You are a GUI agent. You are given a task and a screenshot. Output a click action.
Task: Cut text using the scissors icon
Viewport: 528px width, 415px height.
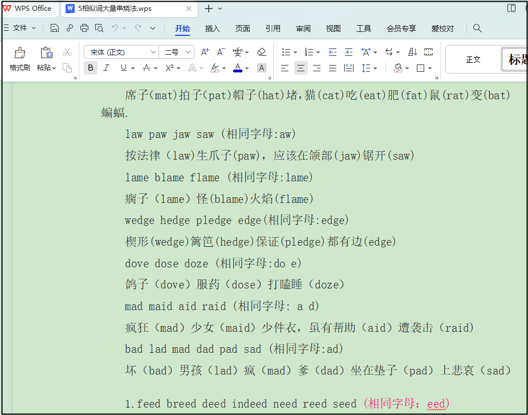(x=67, y=51)
